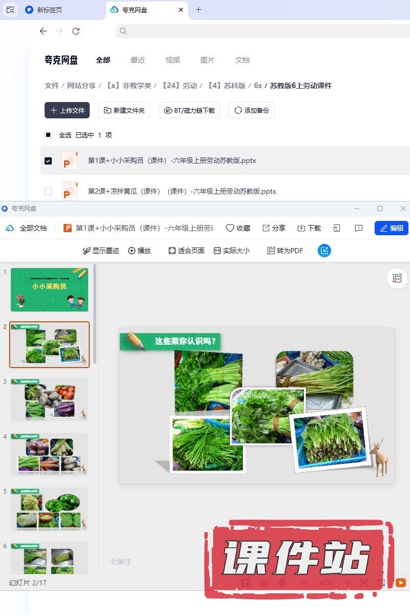Switch to the 视频 tab
410x615 pixels.
[x=173, y=60]
